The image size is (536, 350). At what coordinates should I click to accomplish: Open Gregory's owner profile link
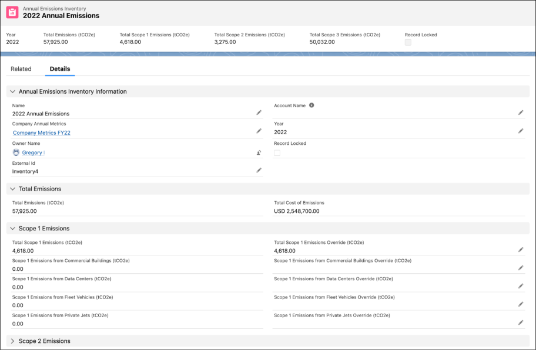coord(33,152)
